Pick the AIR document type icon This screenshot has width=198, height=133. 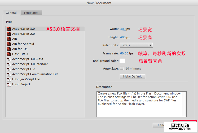[9, 39]
